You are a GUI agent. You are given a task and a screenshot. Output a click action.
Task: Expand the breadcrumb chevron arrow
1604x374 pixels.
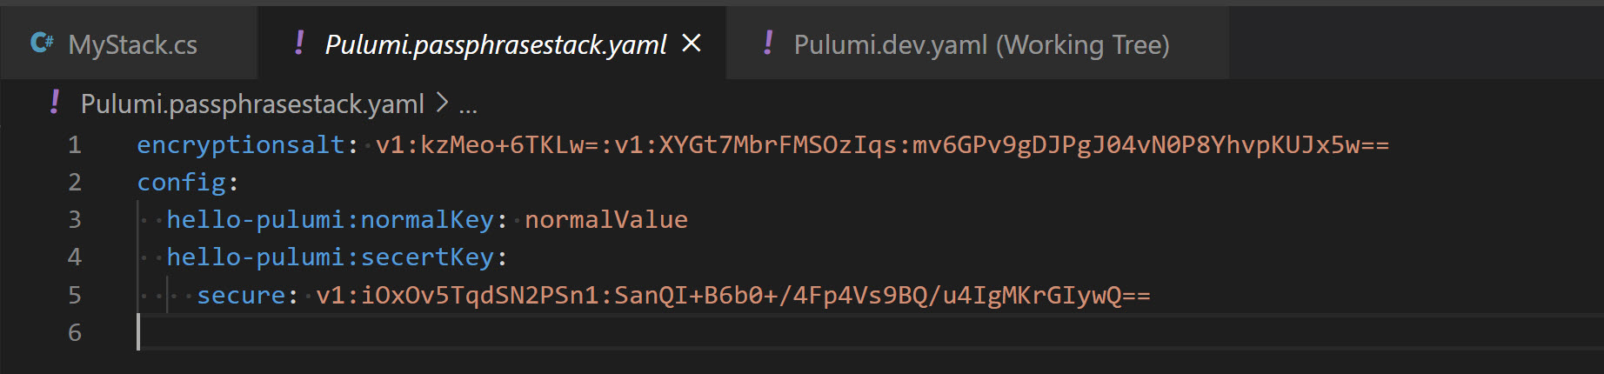[x=442, y=104]
